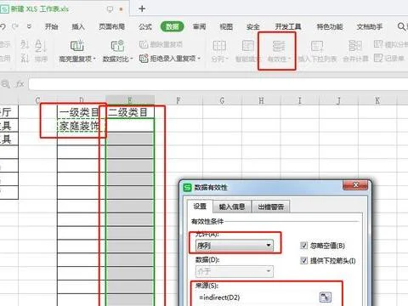Image resolution: width=408 pixels, height=306 pixels.
Task: Switch to the 文档助手 ribbon tab
Action: (370, 26)
